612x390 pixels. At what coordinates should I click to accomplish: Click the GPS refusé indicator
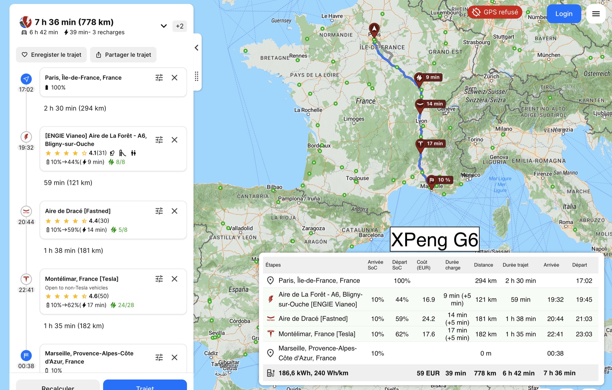click(495, 12)
